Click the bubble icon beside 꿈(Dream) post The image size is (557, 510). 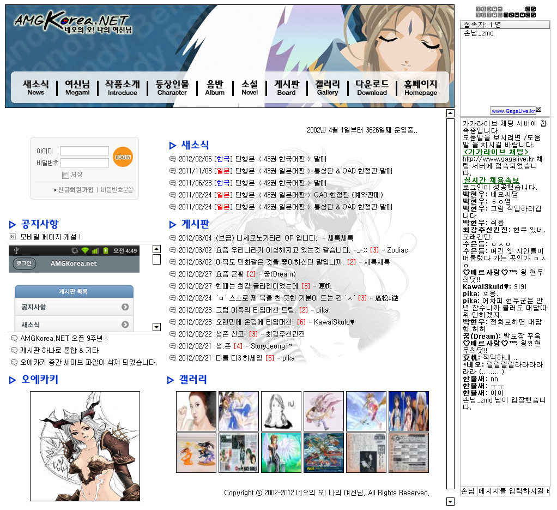[173, 274]
